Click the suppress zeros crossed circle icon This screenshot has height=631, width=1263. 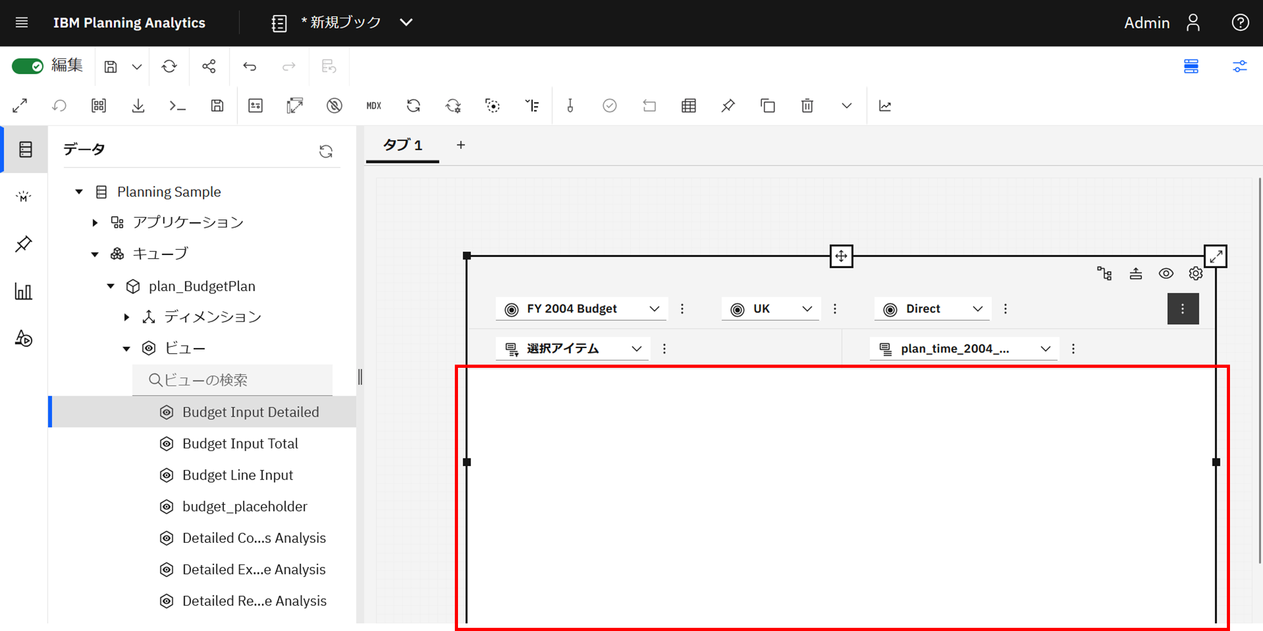coord(335,106)
